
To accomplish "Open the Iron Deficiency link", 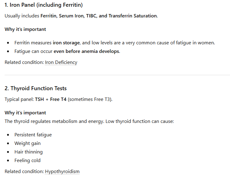I will click(x=61, y=62).
